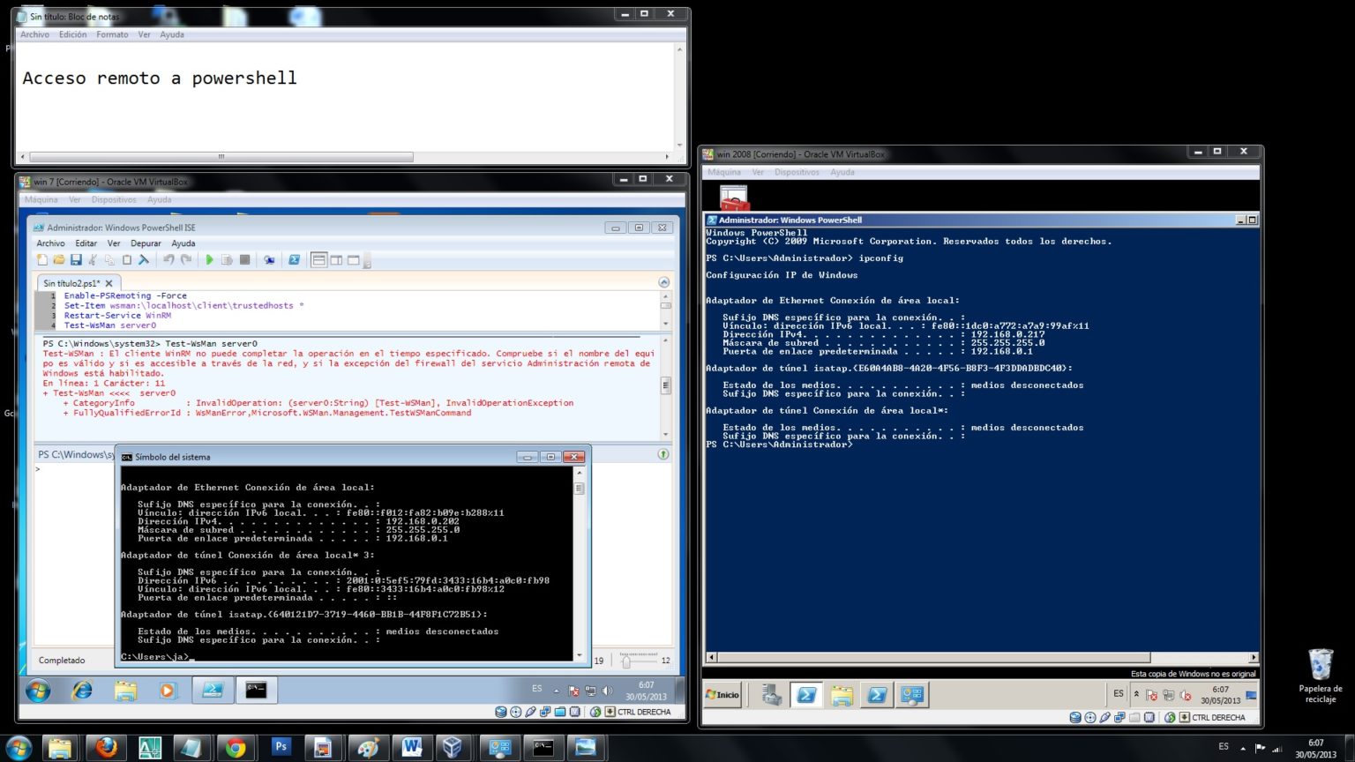Viewport: 1355px width, 762px height.
Task: Click the New Script icon in ISE
Action: click(41, 259)
